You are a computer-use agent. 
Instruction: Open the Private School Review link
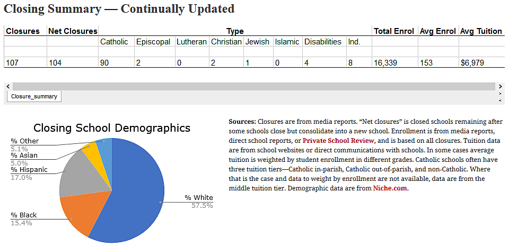tap(338, 141)
